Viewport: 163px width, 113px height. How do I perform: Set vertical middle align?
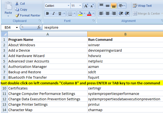point(108,6)
